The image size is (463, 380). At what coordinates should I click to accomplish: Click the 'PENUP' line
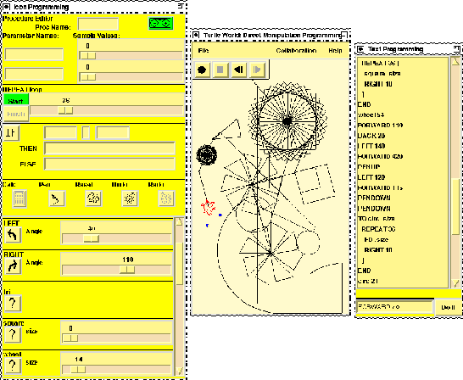pos(369,167)
